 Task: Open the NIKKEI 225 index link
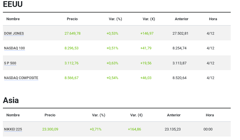(x=13, y=129)
